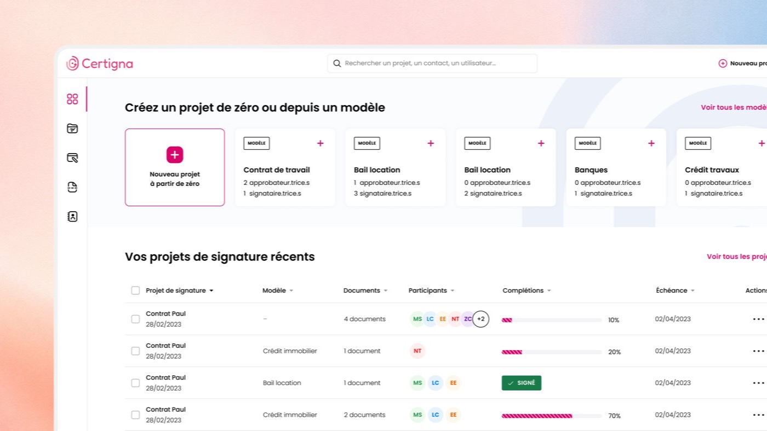The image size is (767, 431).
Task: Focus the project search field
Action: coord(432,63)
